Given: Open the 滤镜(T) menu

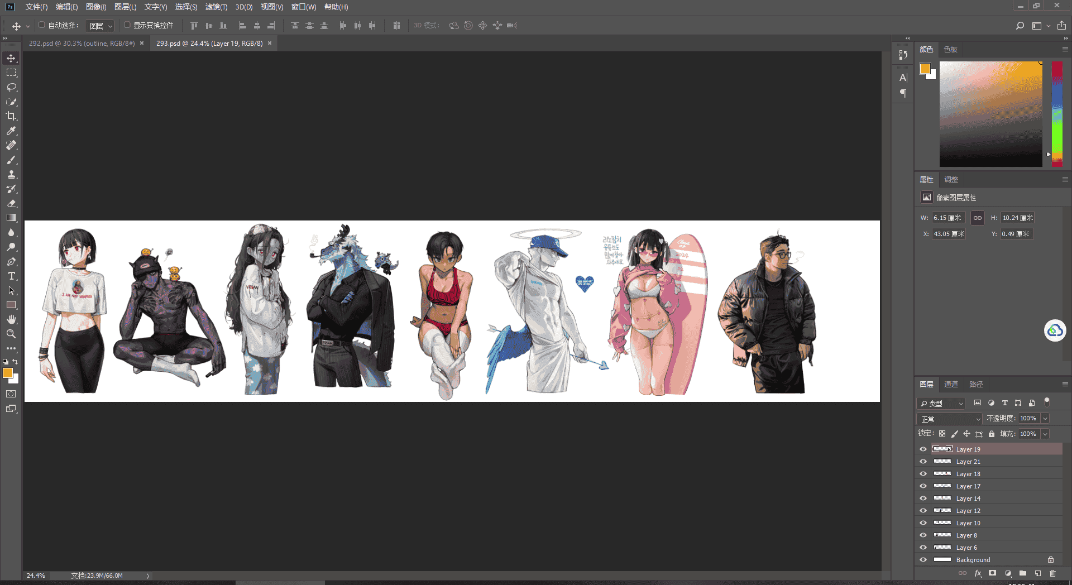Looking at the screenshot, I should [x=216, y=7].
